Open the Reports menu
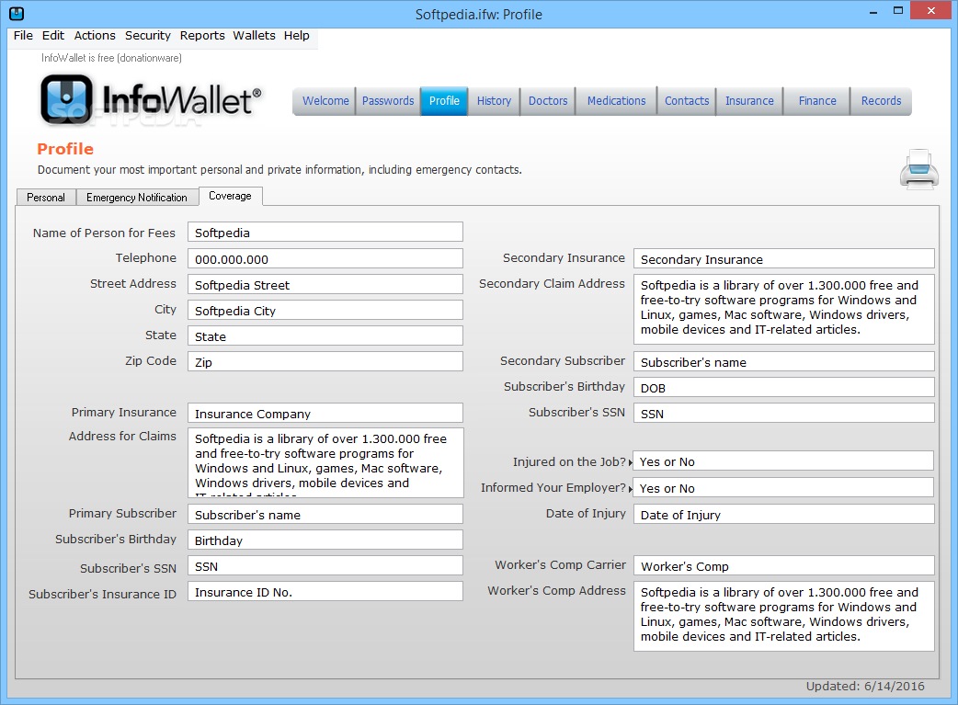 click(202, 36)
